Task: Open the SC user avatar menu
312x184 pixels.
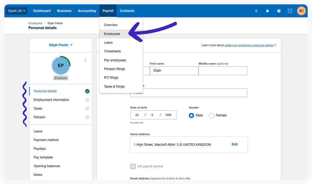Action: point(301,11)
